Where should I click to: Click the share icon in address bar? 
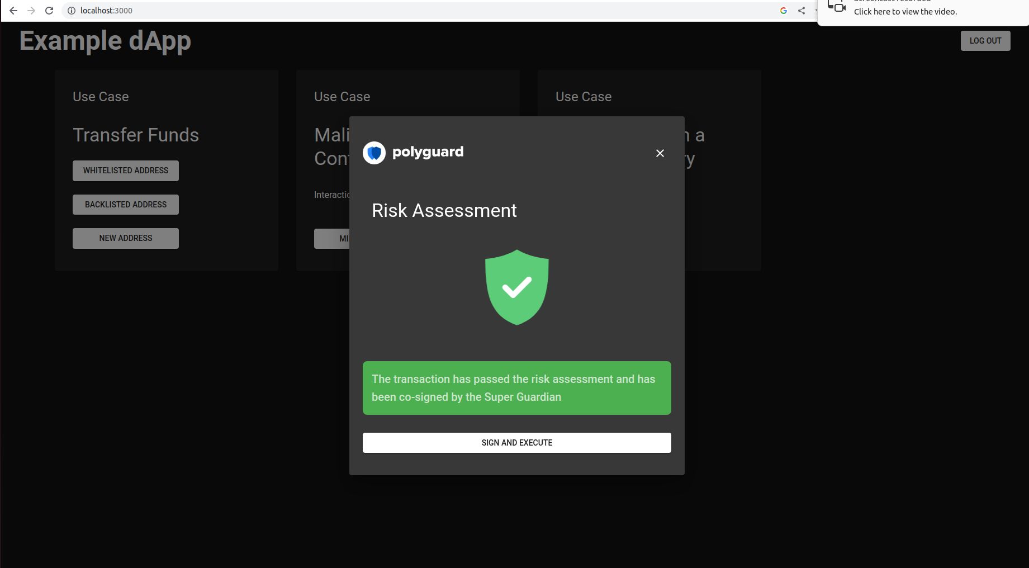[802, 11]
